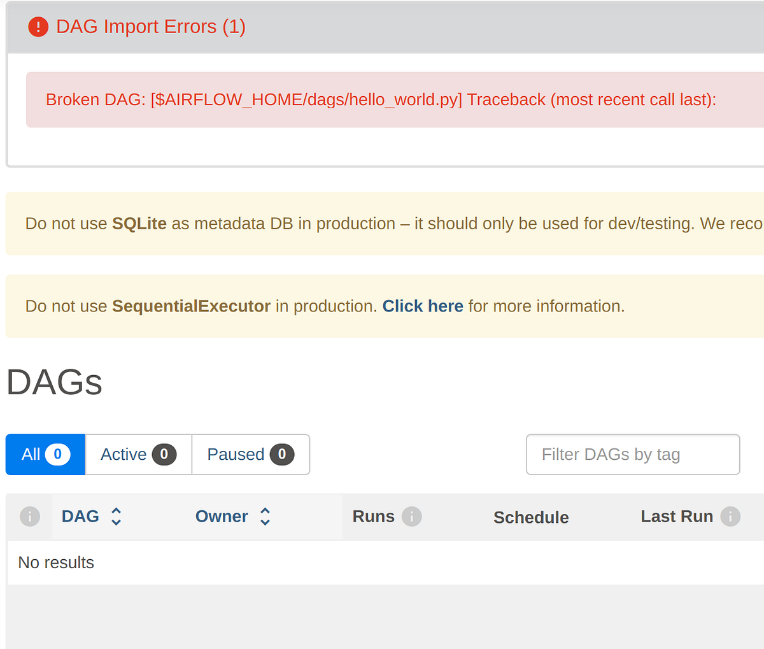Sort the DAG column using its sort chevrons

point(116,517)
